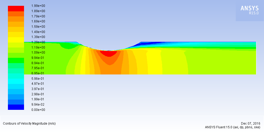
Task: Click legend band between 1.39e+00 and 1.49e+00
Action: (16, 35)
